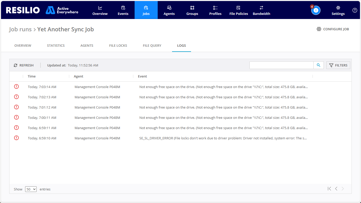Open the Filters panel
361x203 pixels.
(338, 65)
